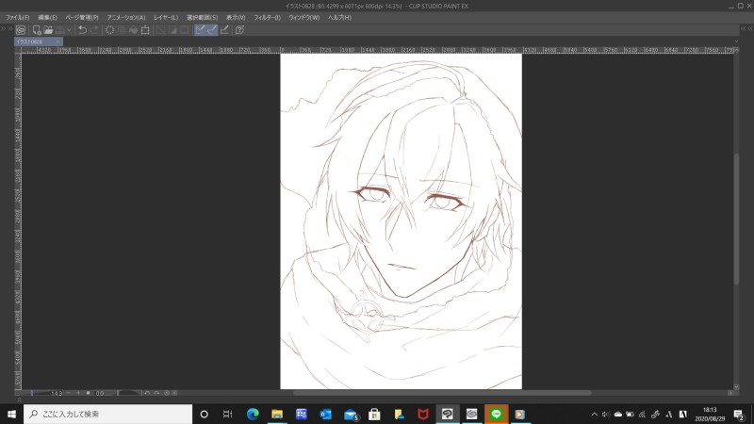Open canvas tab list dropdown at right

pyautogui.click(x=736, y=41)
